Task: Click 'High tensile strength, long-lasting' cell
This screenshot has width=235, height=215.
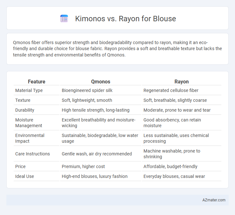Action: coord(96,110)
